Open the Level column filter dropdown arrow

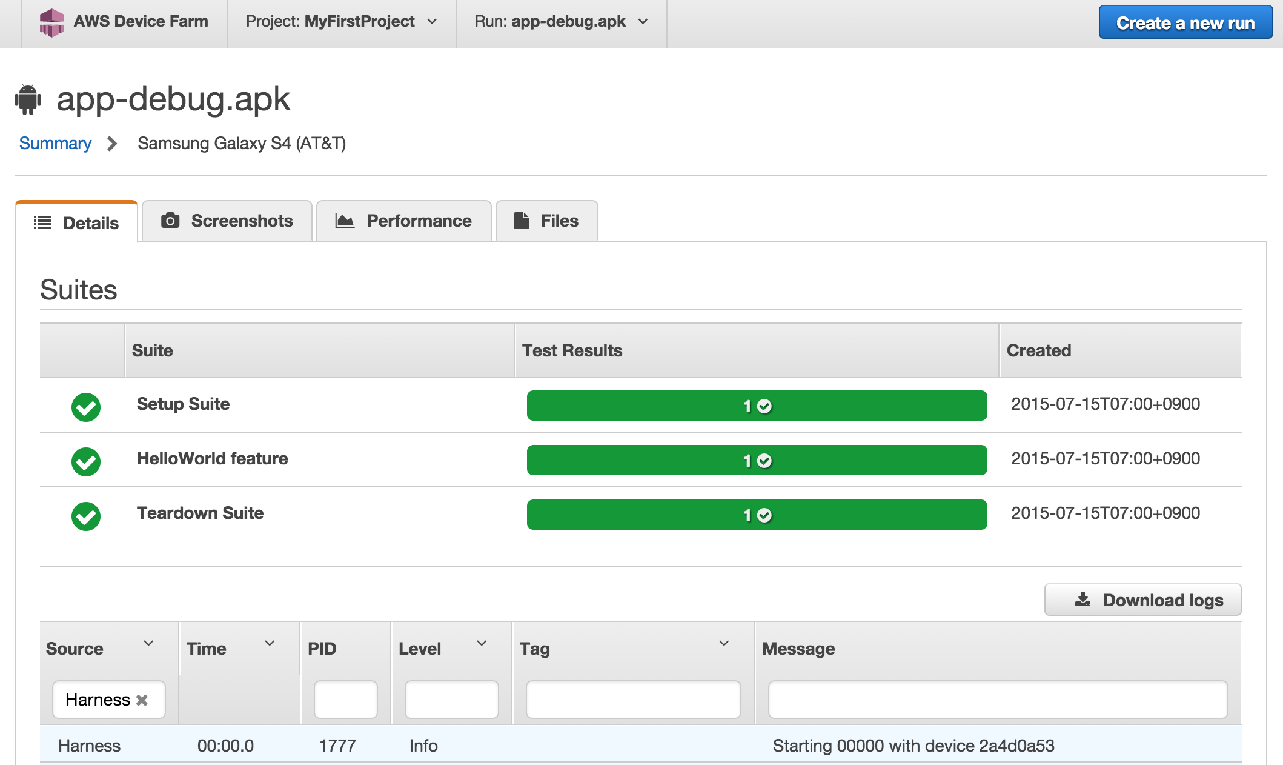pyautogui.click(x=482, y=643)
